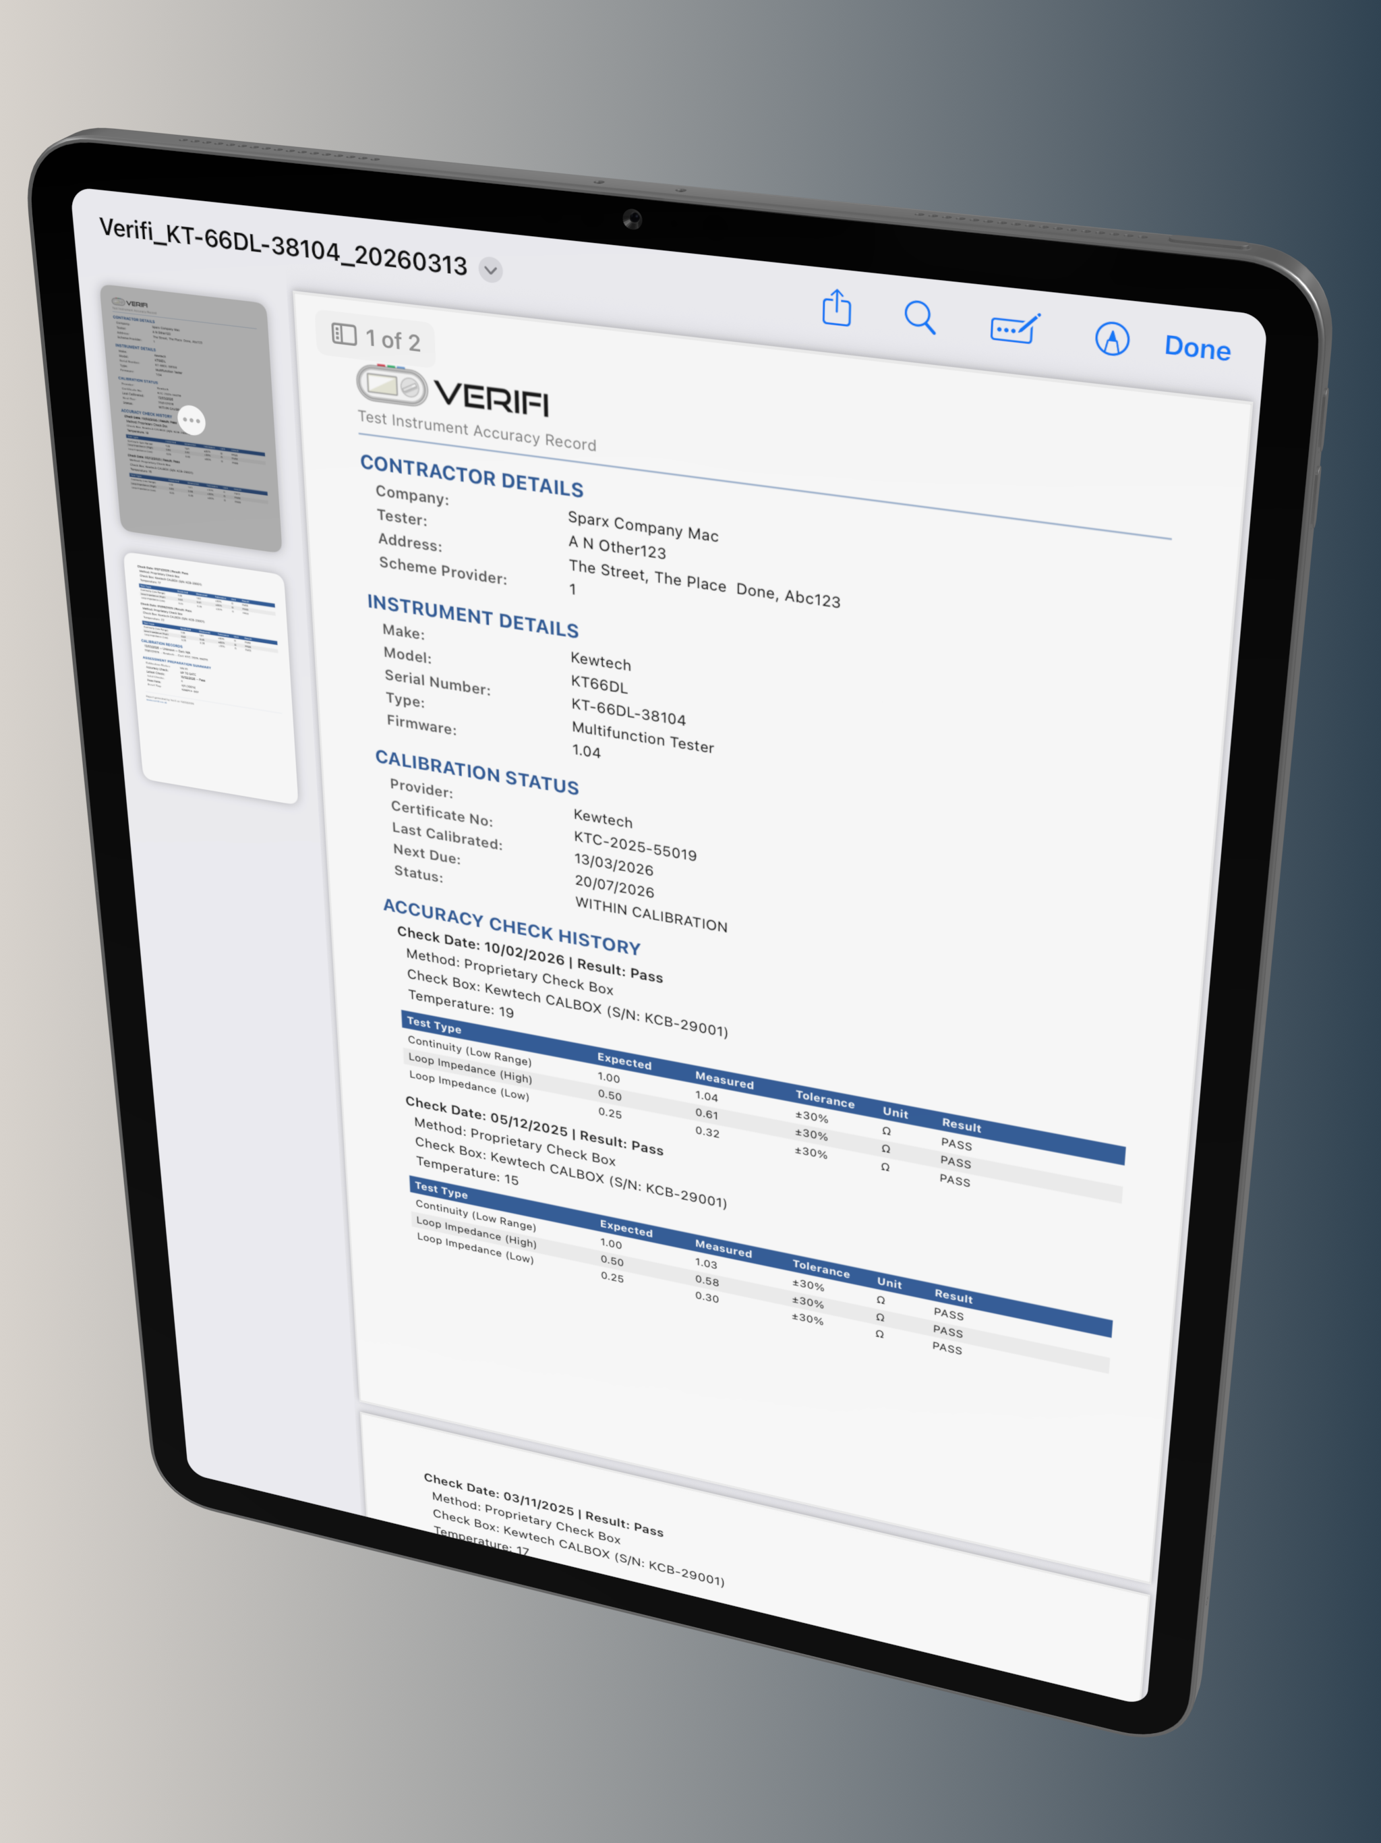
Task: Expand the file title chevron
Action: tap(491, 269)
